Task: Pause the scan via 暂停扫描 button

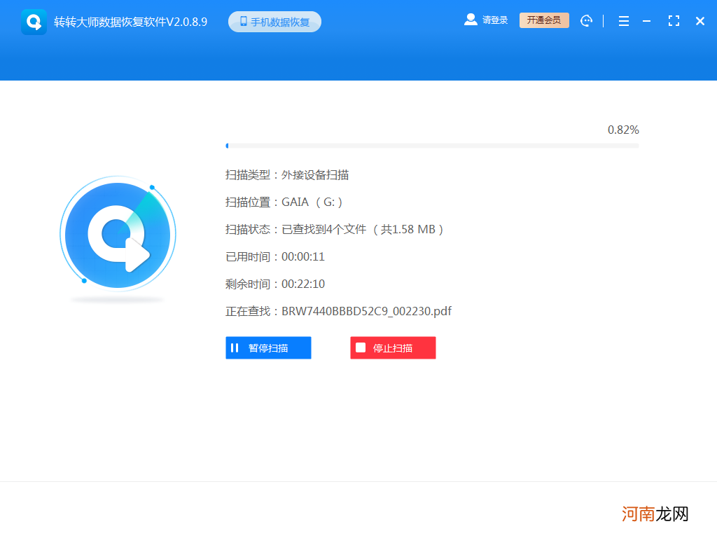Action: [x=268, y=347]
